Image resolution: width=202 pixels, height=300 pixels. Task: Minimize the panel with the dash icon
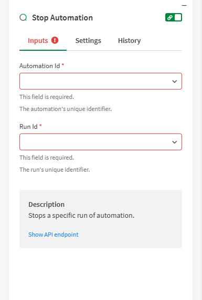coord(184,6)
